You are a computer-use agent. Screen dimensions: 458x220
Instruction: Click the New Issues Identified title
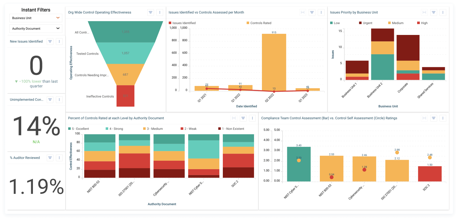click(x=26, y=41)
